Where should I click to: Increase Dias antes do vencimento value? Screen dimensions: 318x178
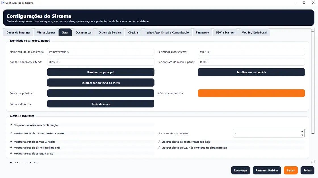302,131
